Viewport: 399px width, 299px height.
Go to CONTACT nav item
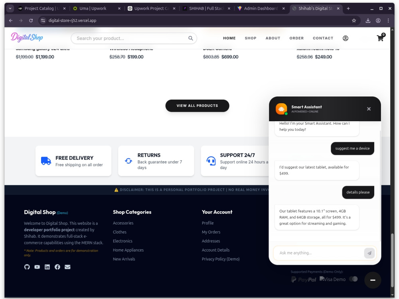pyautogui.click(x=323, y=38)
